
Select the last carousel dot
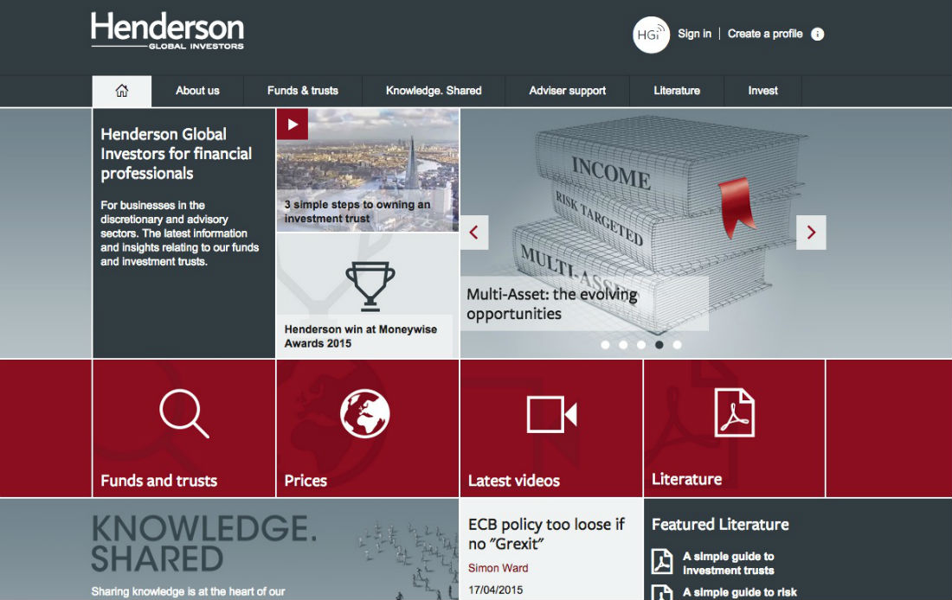pyautogui.click(x=677, y=345)
